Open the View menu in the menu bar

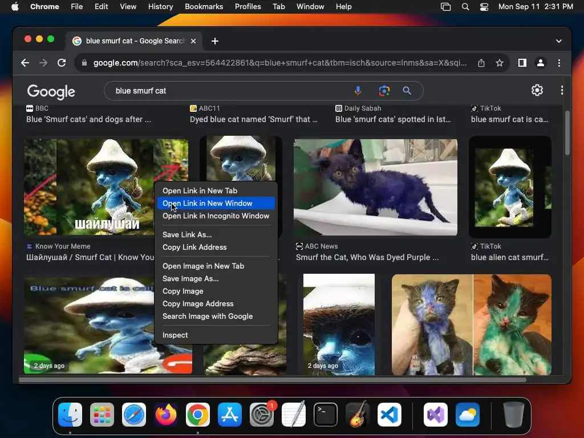coord(128,7)
